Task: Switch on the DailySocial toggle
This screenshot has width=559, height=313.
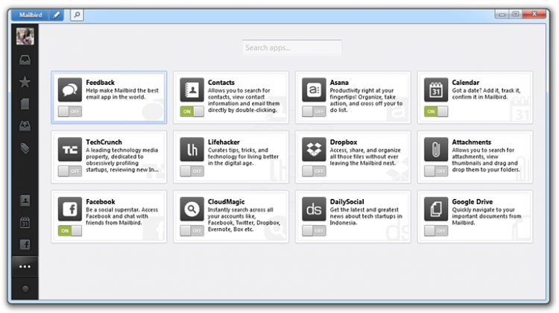Action: 314,230
